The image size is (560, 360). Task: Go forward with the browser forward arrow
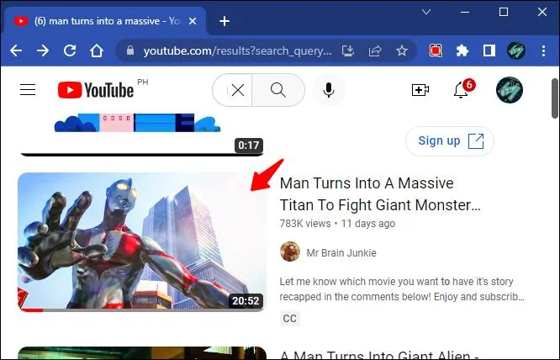43,50
